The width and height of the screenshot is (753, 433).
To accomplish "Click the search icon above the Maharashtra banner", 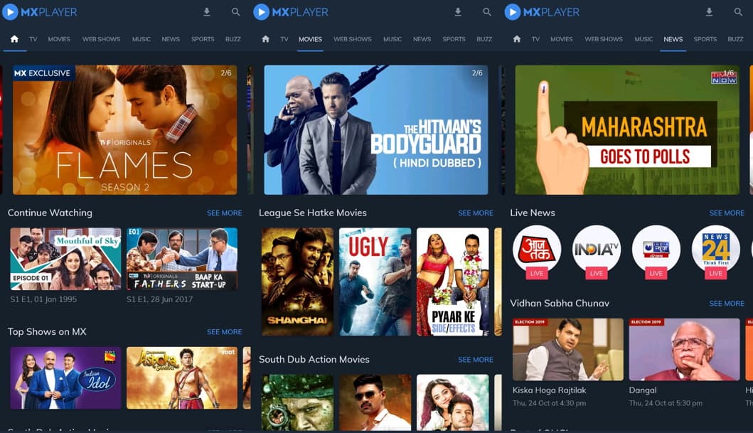I will pyautogui.click(x=738, y=12).
